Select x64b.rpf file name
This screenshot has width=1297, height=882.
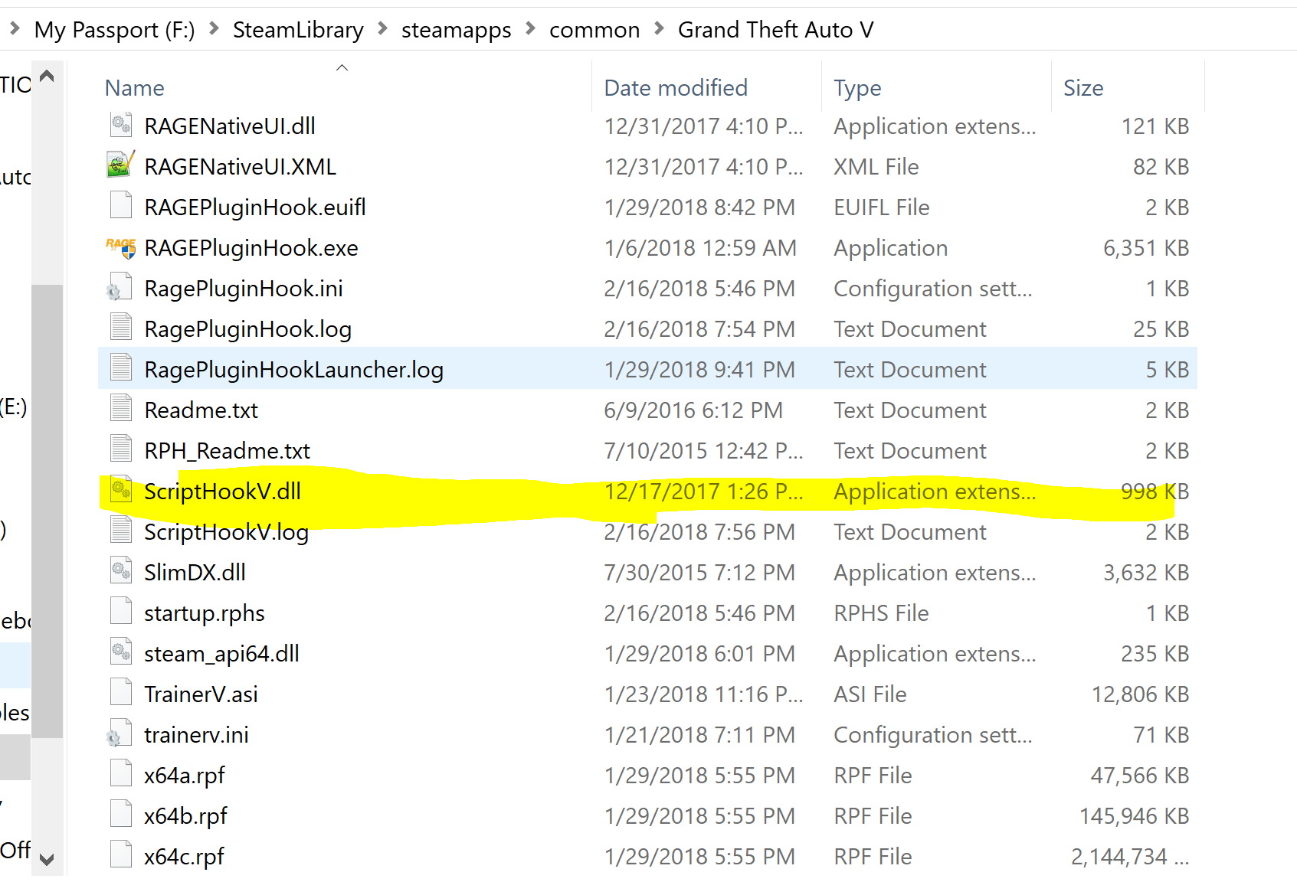pos(186,815)
